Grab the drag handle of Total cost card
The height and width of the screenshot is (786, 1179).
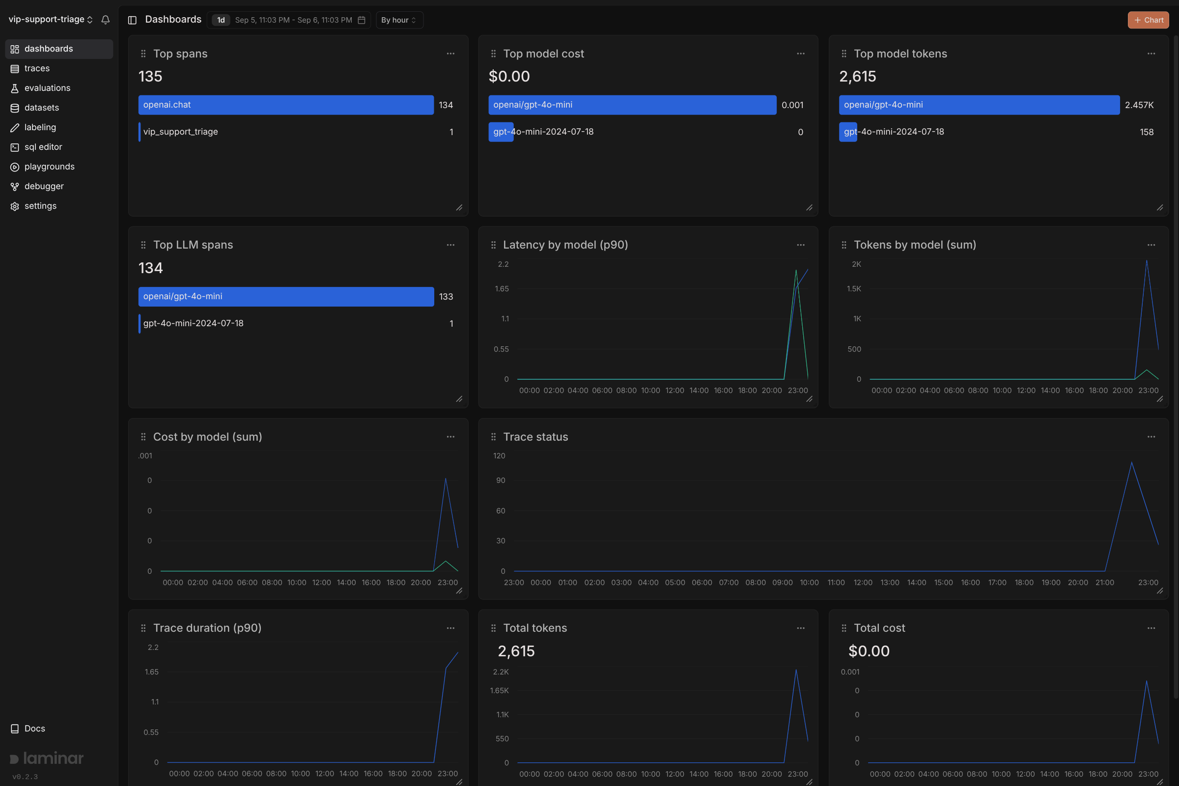point(843,628)
